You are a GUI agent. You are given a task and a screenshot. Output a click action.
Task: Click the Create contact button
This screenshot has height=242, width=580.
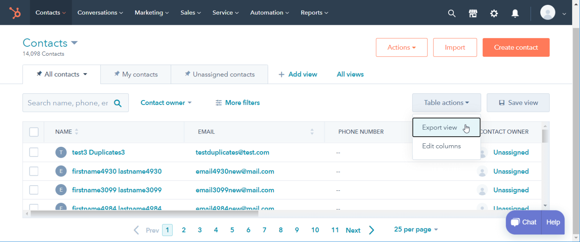(516, 47)
